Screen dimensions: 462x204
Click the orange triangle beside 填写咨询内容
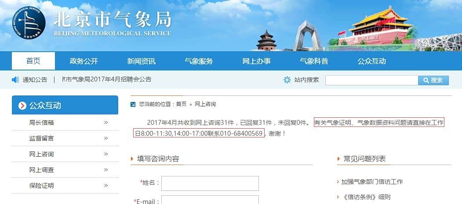coord(132,159)
